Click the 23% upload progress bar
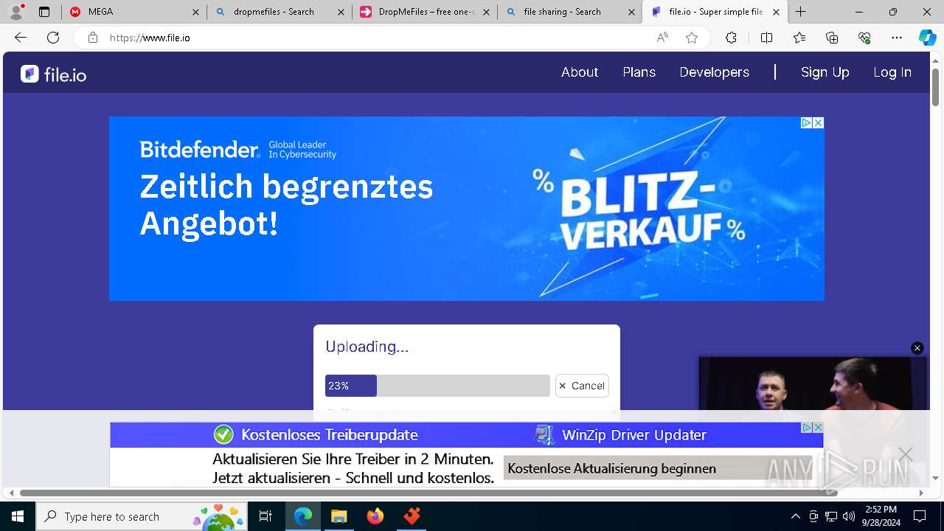The width and height of the screenshot is (944, 531). [437, 386]
